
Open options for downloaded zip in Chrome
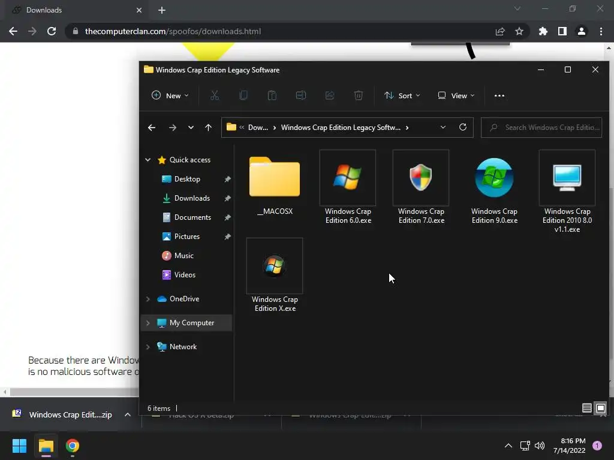pyautogui.click(x=128, y=414)
